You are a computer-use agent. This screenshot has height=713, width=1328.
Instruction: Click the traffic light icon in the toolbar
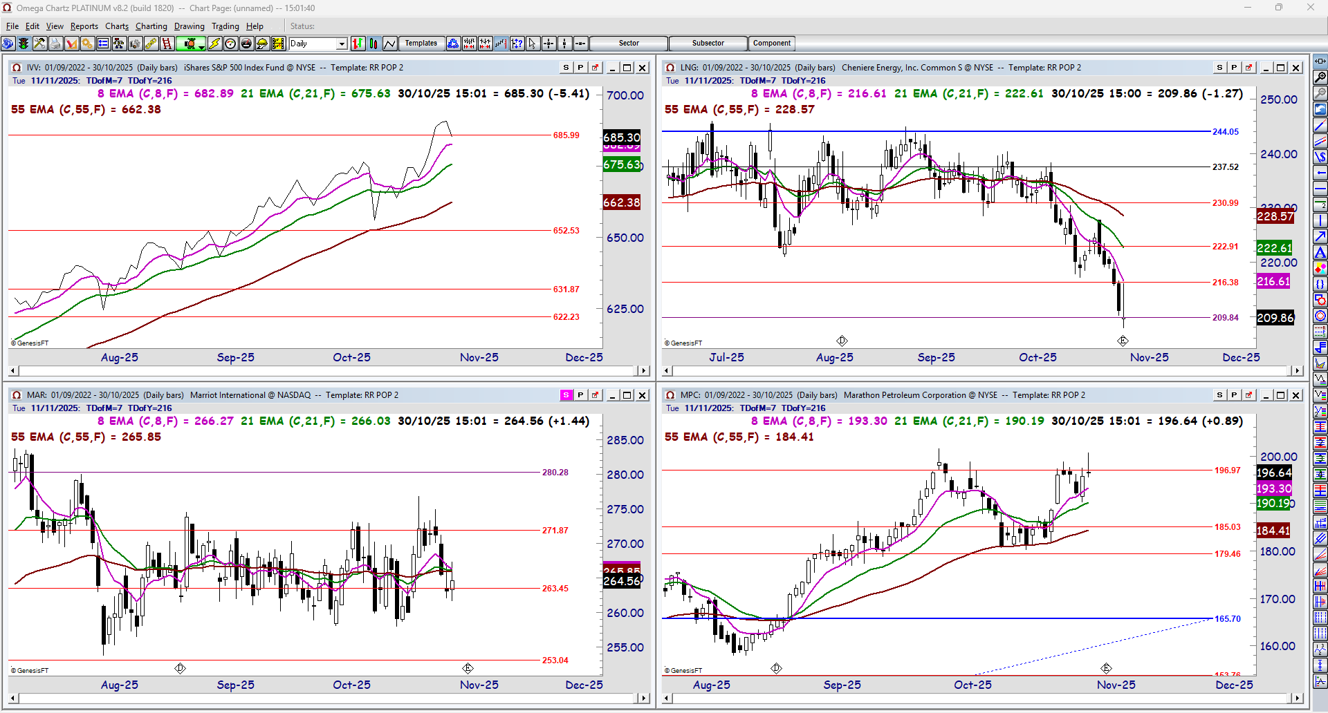[24, 44]
